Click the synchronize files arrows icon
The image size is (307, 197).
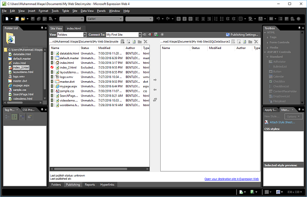click(x=155, y=100)
